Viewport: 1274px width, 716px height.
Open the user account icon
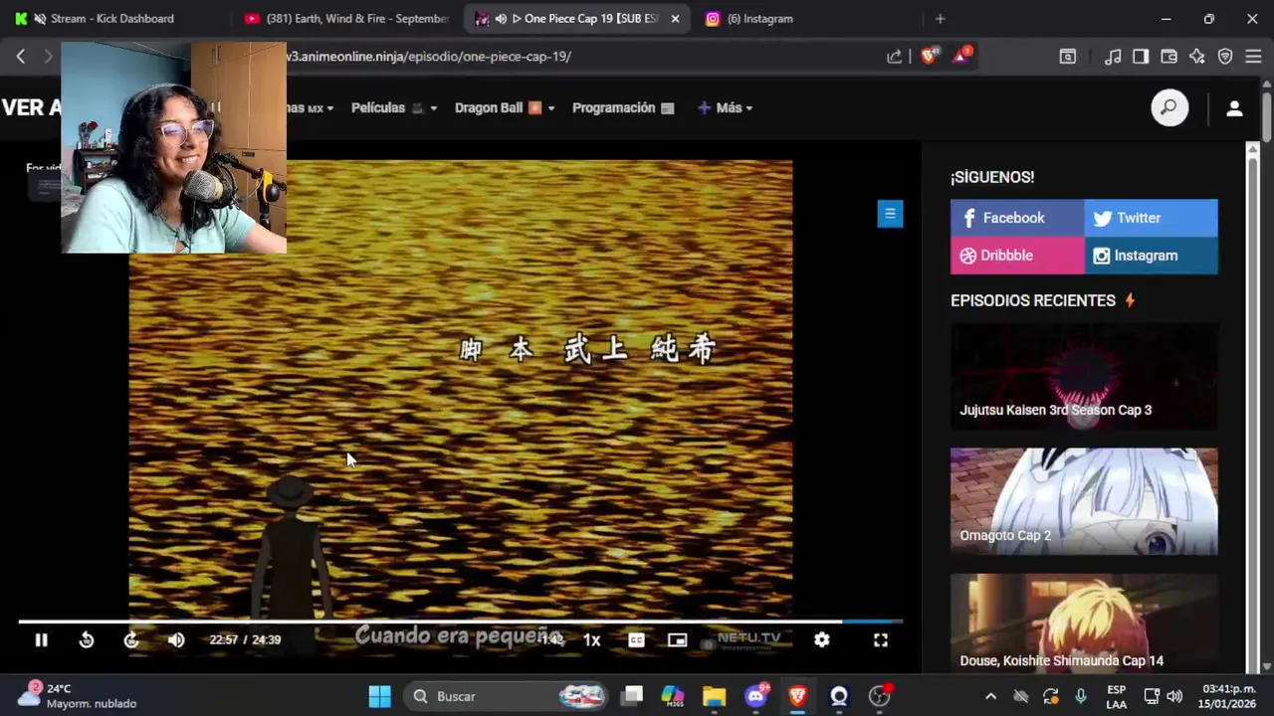coord(1234,108)
